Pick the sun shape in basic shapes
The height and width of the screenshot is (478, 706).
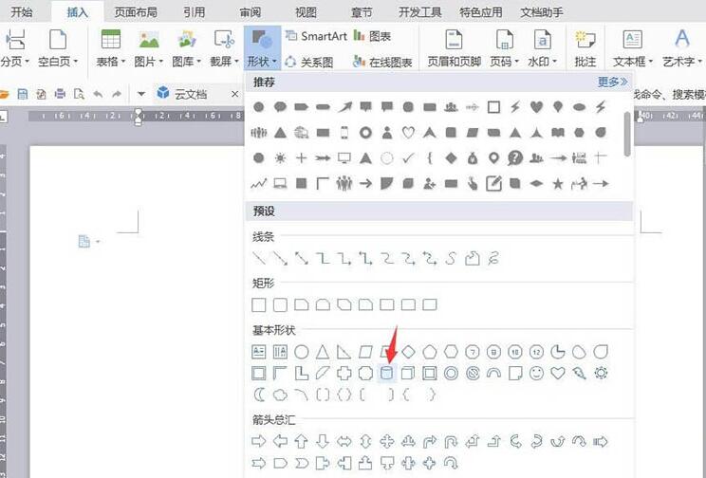(601, 374)
